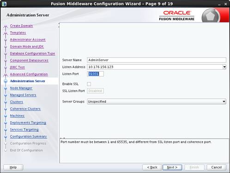
Task: Jump to the Clusters step
Action: 17,102
